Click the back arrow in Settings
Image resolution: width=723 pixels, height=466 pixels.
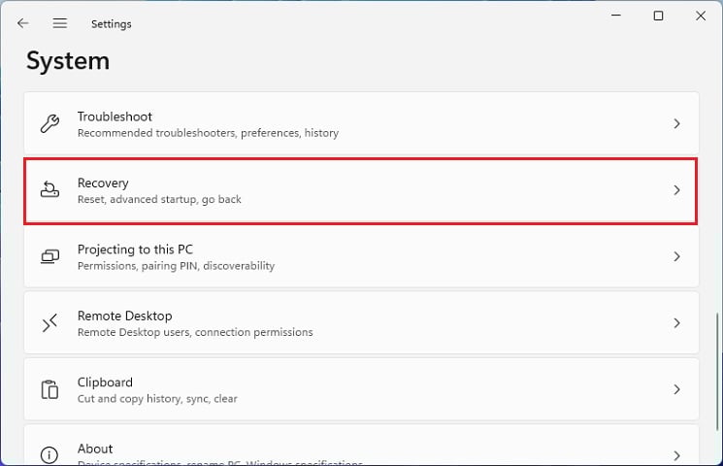pos(23,23)
